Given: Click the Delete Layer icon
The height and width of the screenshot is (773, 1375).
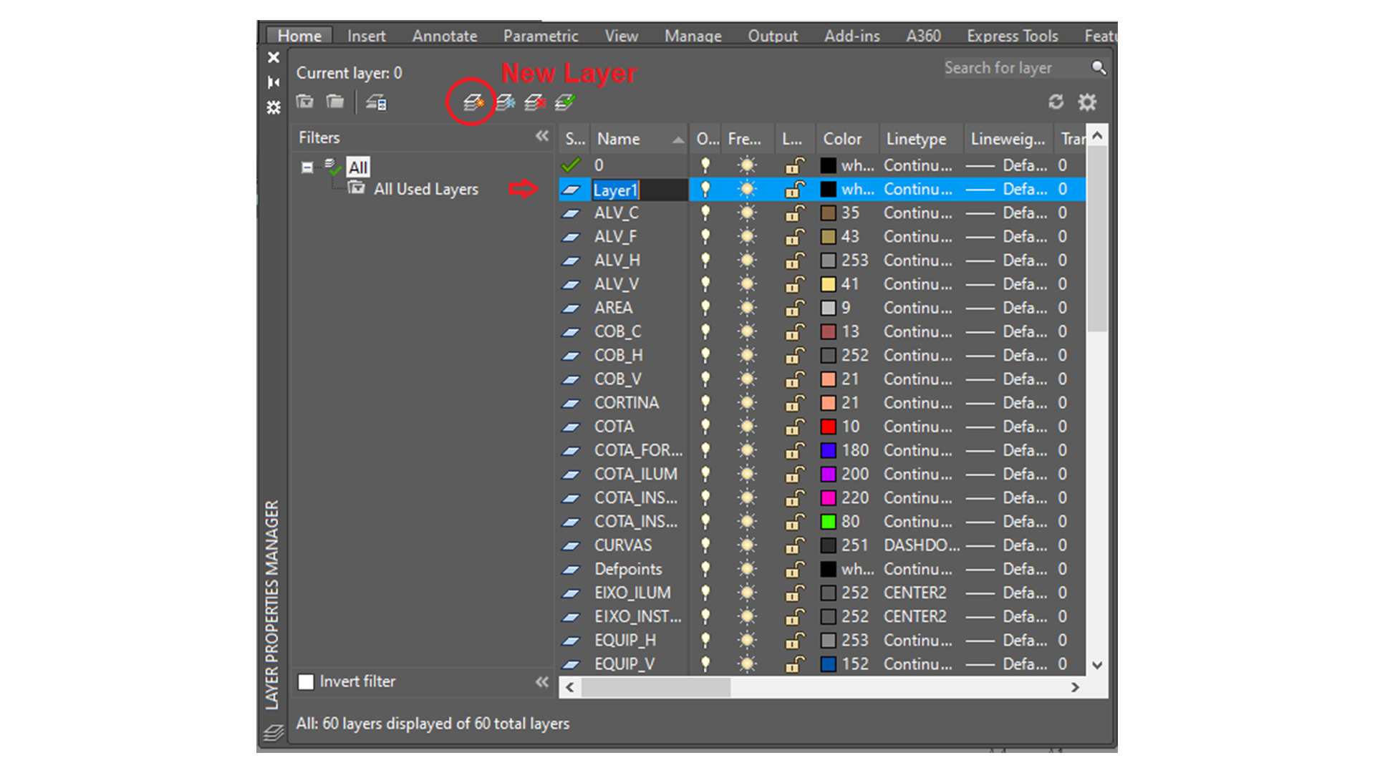Looking at the screenshot, I should pyautogui.click(x=534, y=103).
